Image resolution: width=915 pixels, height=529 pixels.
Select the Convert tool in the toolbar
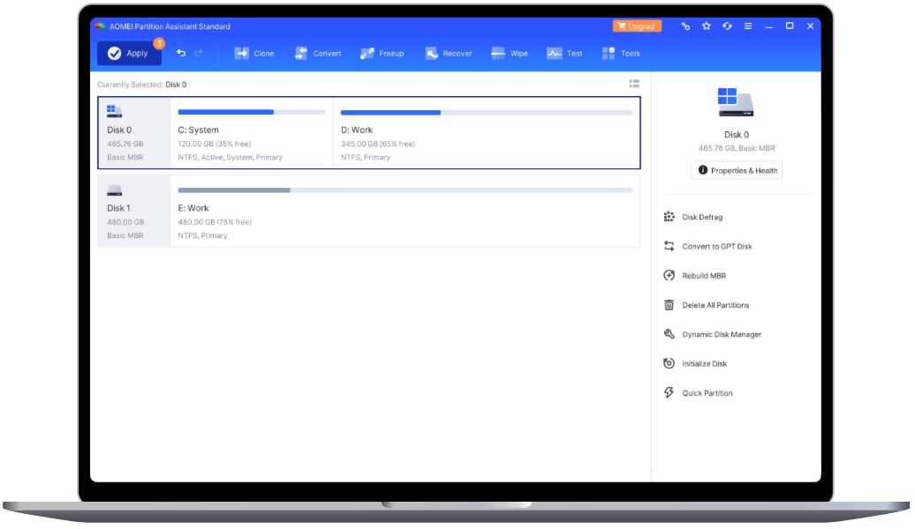(318, 53)
